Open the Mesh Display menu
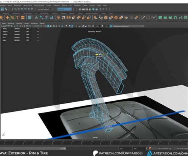This screenshot has height=156, width=188. [x=39, y=6]
